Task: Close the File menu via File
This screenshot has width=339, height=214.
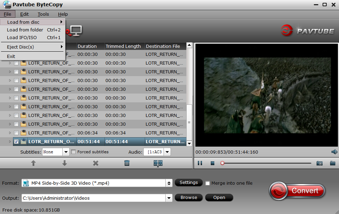Action: (8, 14)
